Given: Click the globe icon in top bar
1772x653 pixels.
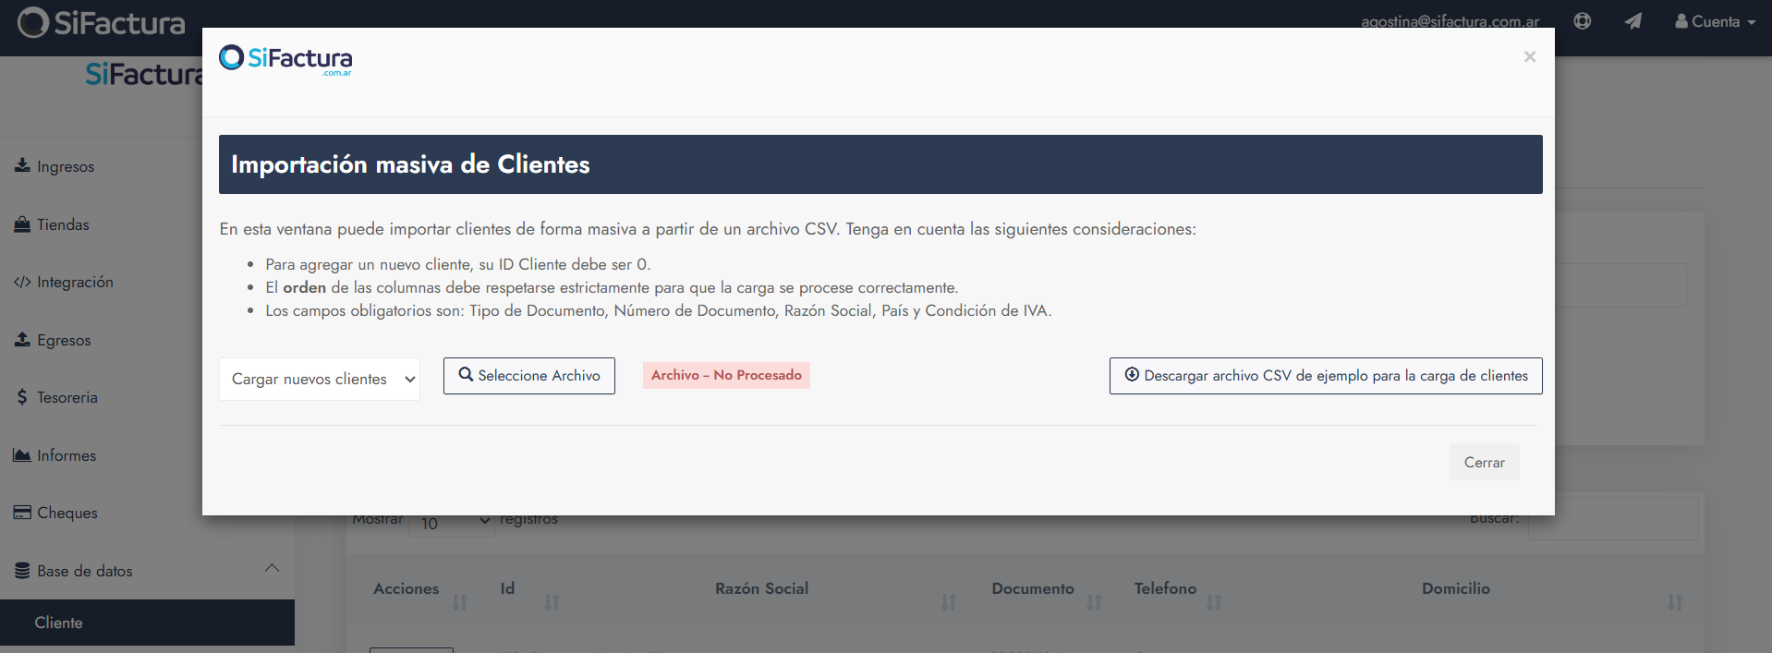Looking at the screenshot, I should coord(1583,21).
